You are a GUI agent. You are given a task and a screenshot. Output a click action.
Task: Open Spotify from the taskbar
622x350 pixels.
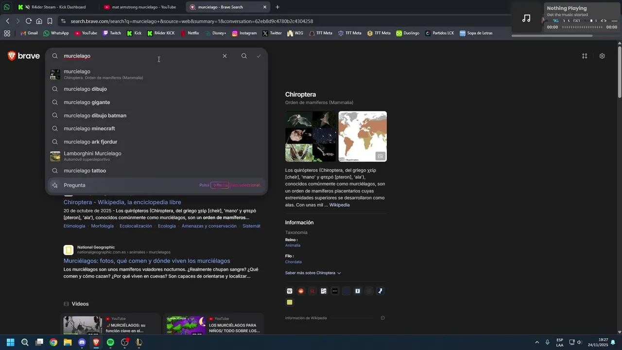[x=110, y=342]
